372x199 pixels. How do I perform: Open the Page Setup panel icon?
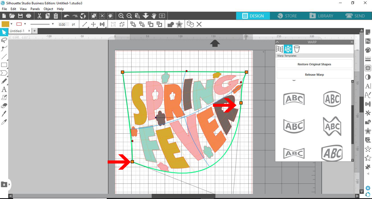pyautogui.click(x=368, y=33)
